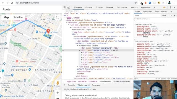Select #shadow-root in the breadcrumb bar
177x99 pixels.
tap(105, 81)
